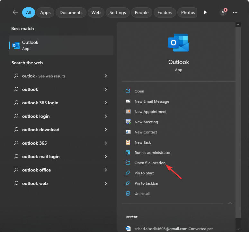Choose Pin to Start
This screenshot has width=249, height=232.
click(x=144, y=173)
